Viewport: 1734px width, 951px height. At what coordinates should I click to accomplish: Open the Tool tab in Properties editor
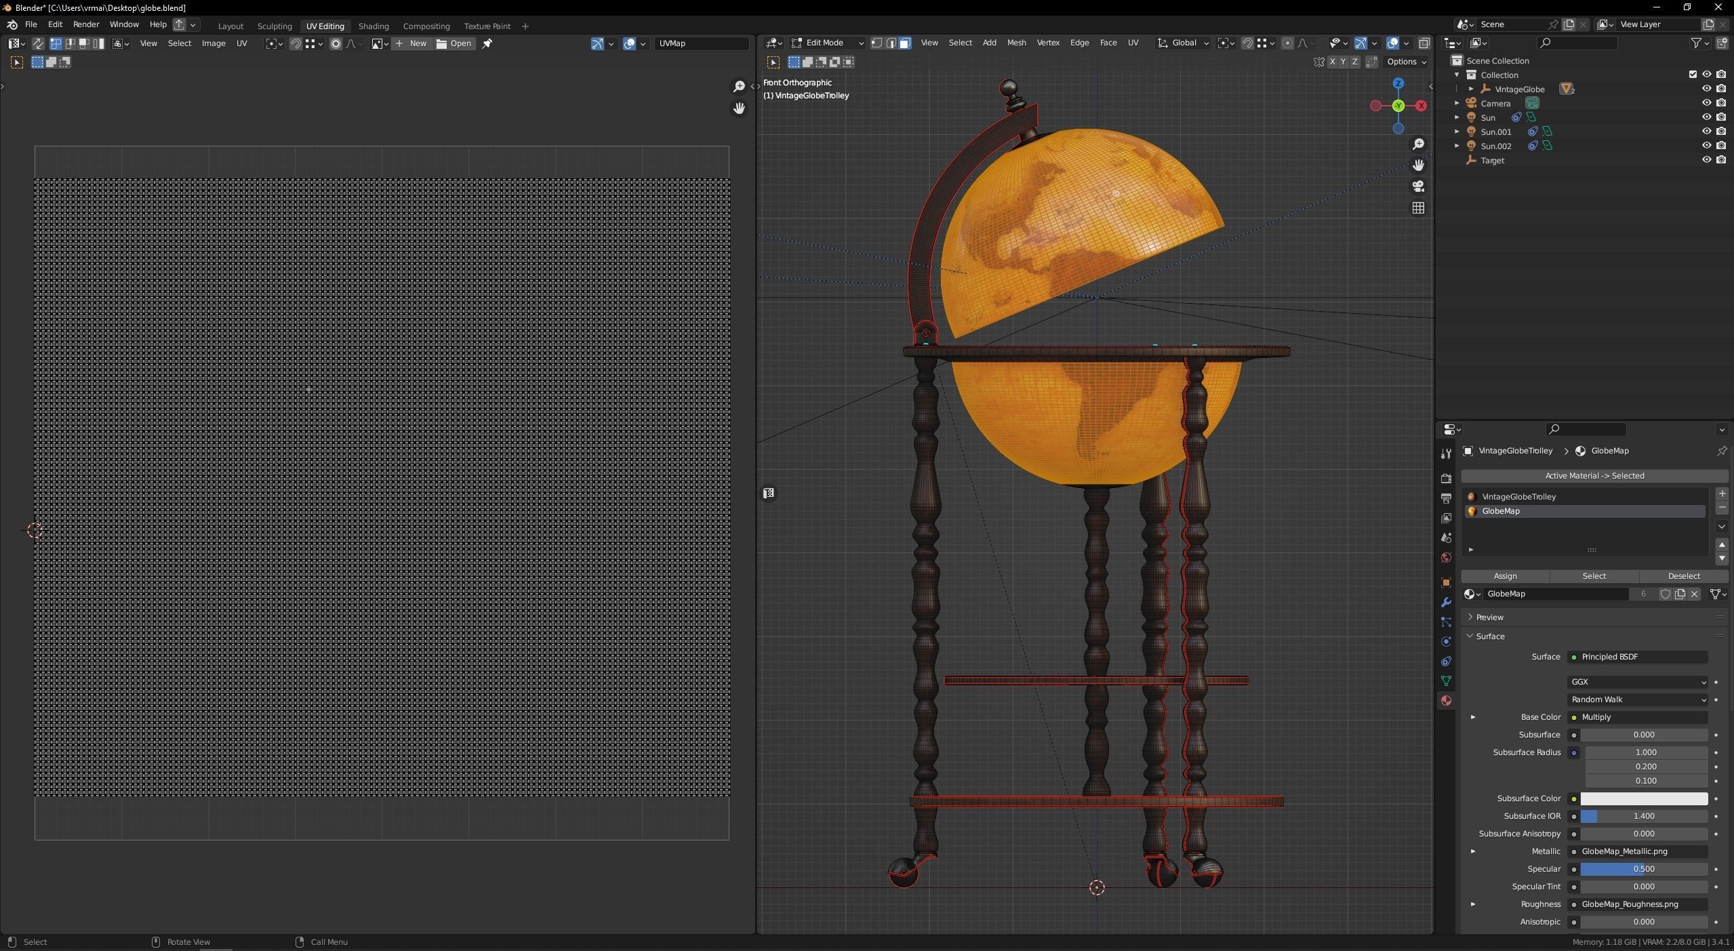(x=1446, y=453)
